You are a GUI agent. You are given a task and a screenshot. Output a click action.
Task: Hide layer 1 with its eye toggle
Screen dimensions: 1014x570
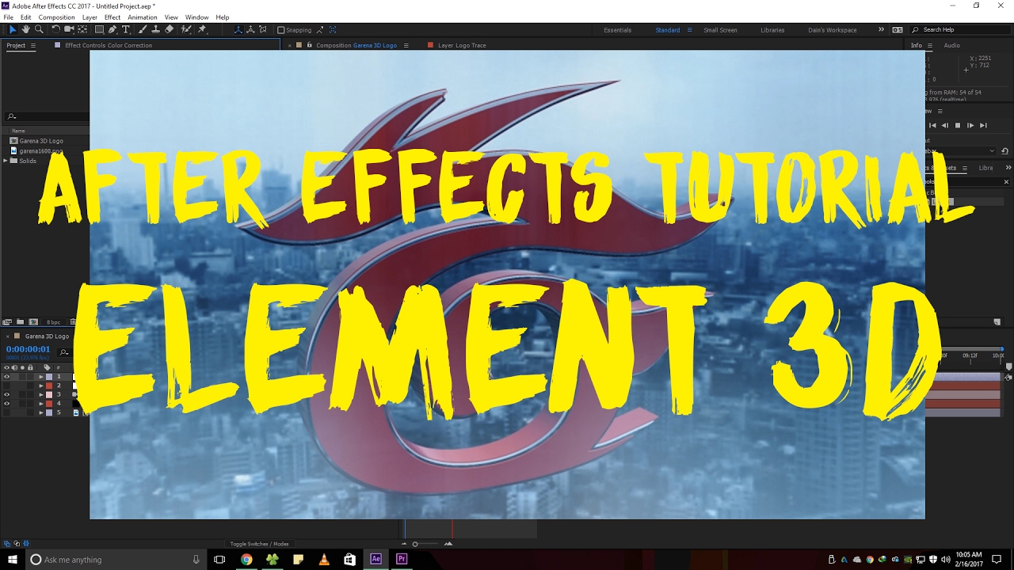(x=6, y=377)
